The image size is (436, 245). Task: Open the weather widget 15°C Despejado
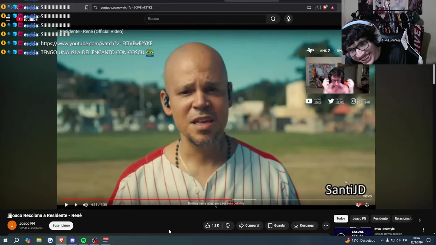pyautogui.click(x=360, y=240)
